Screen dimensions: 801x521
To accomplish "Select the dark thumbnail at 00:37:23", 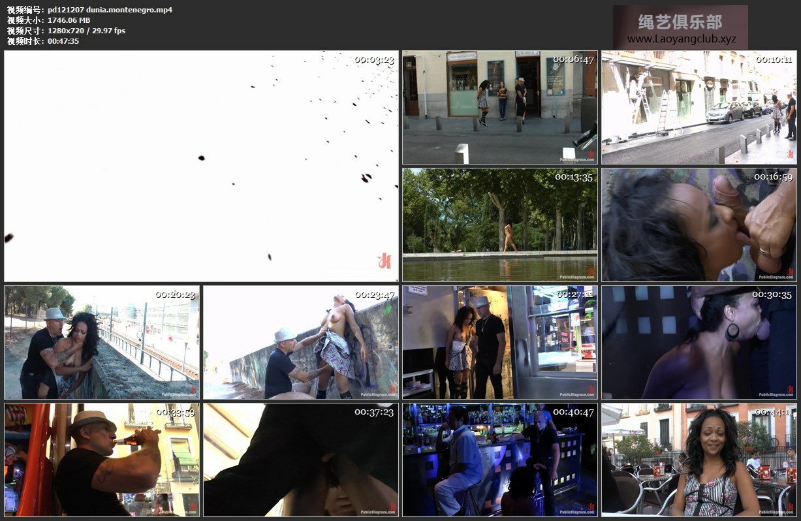I will pos(300,460).
